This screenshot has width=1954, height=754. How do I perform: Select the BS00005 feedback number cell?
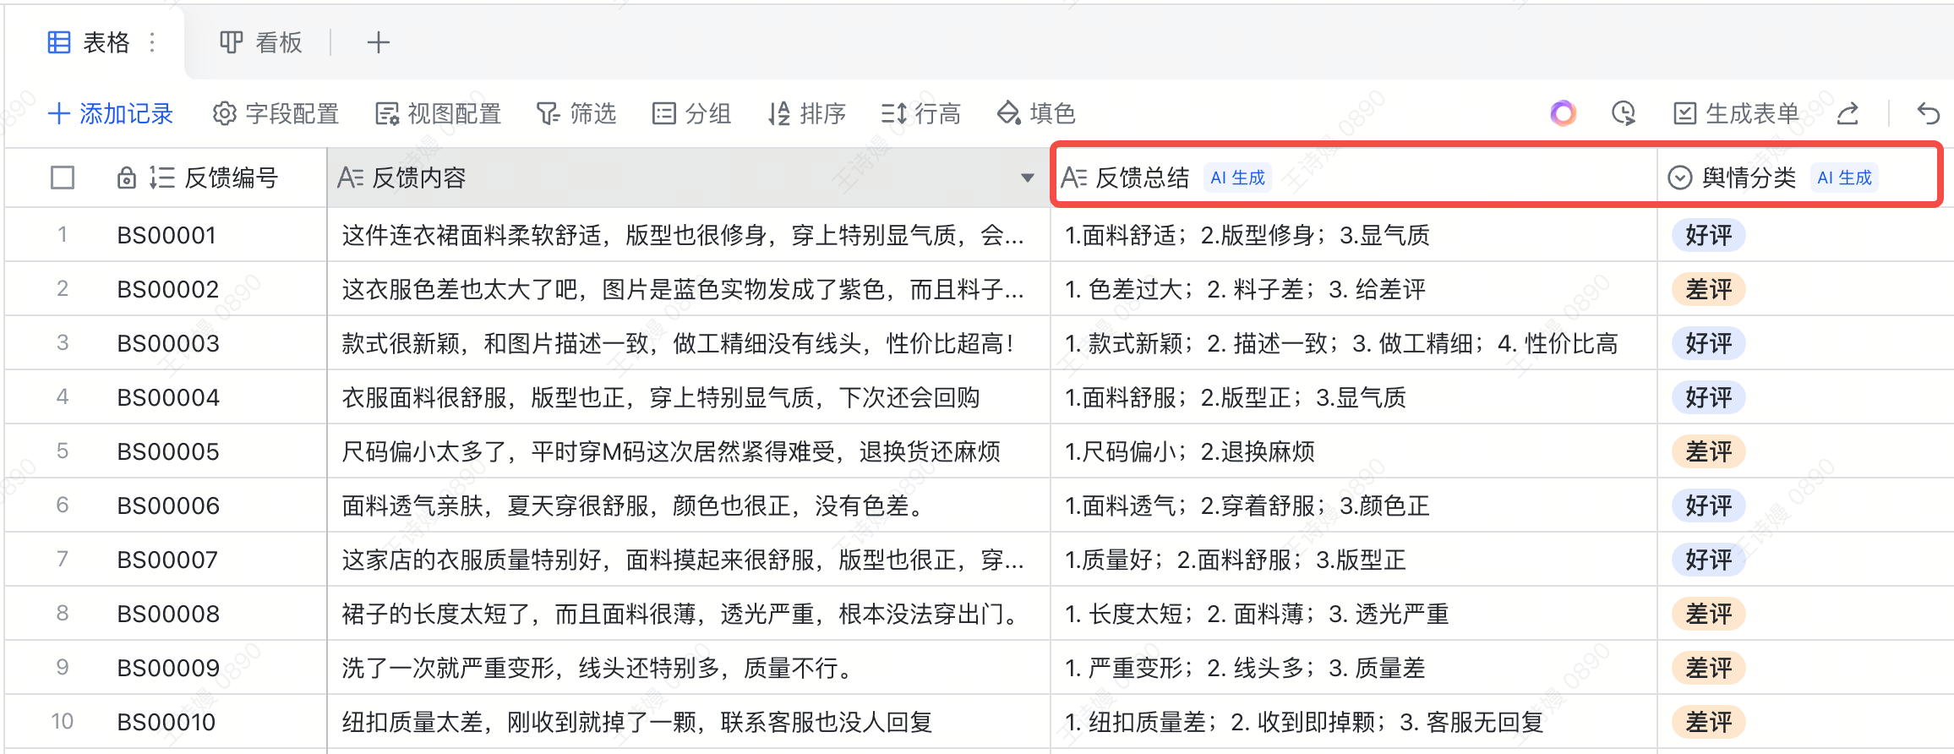[x=168, y=451]
